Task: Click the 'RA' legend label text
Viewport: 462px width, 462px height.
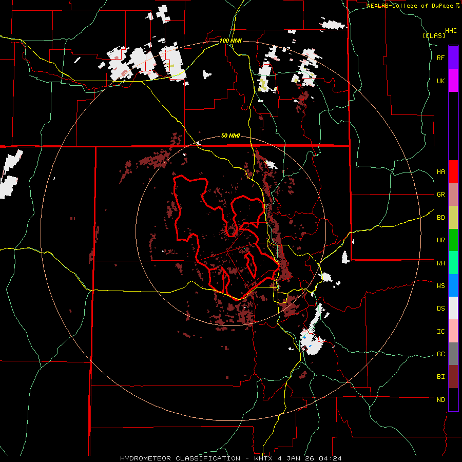Action: (x=440, y=263)
